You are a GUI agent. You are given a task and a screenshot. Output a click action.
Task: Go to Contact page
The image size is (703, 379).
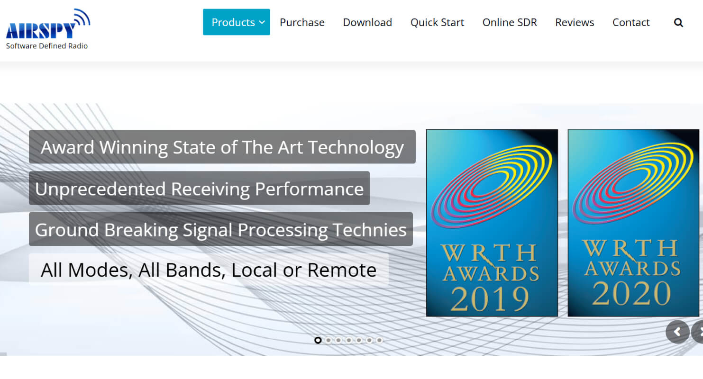pyautogui.click(x=631, y=22)
